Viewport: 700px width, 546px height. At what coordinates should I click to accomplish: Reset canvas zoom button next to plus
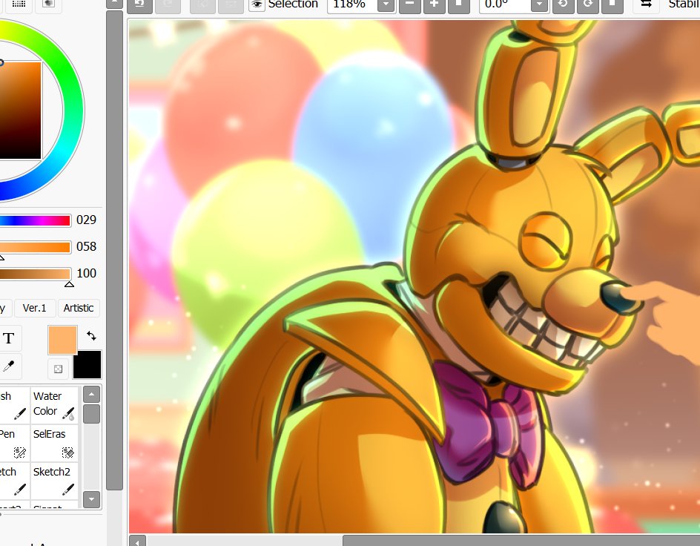tap(458, 4)
